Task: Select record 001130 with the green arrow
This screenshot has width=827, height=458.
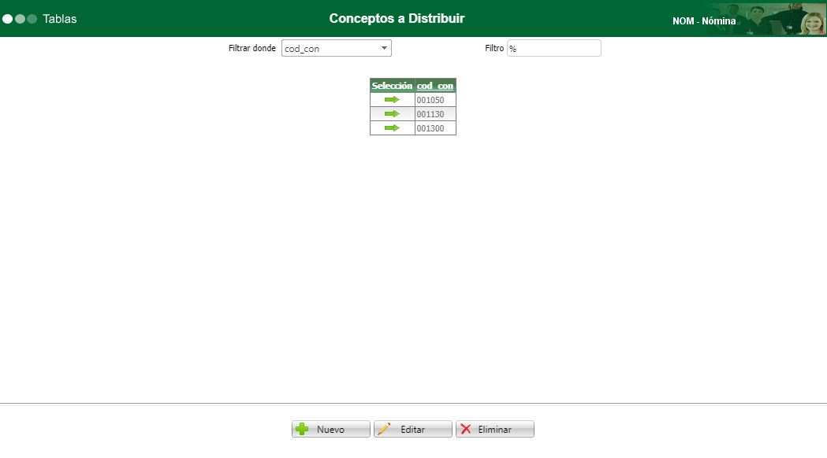Action: [x=391, y=113]
